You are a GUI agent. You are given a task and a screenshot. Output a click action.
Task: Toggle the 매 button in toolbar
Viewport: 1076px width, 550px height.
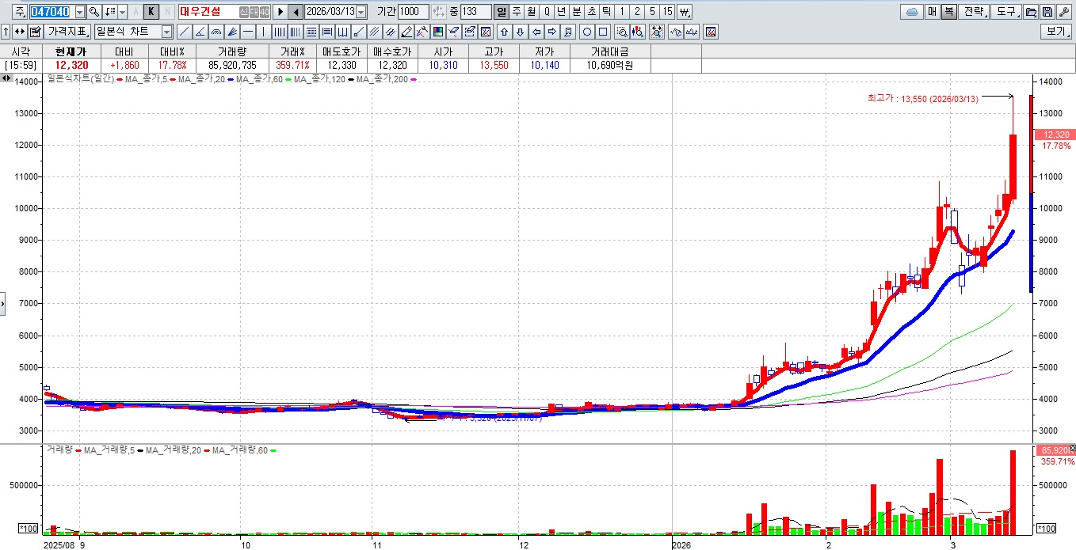[x=933, y=12]
